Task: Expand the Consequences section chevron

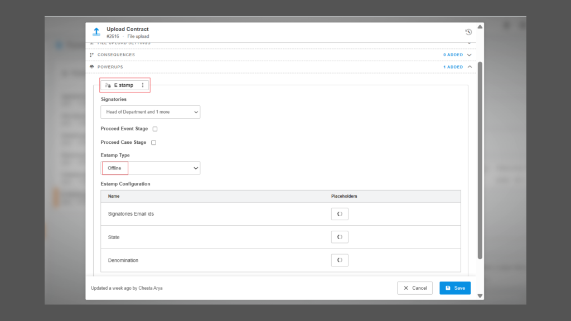Action: [469, 55]
